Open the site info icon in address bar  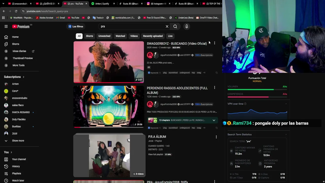23,11
